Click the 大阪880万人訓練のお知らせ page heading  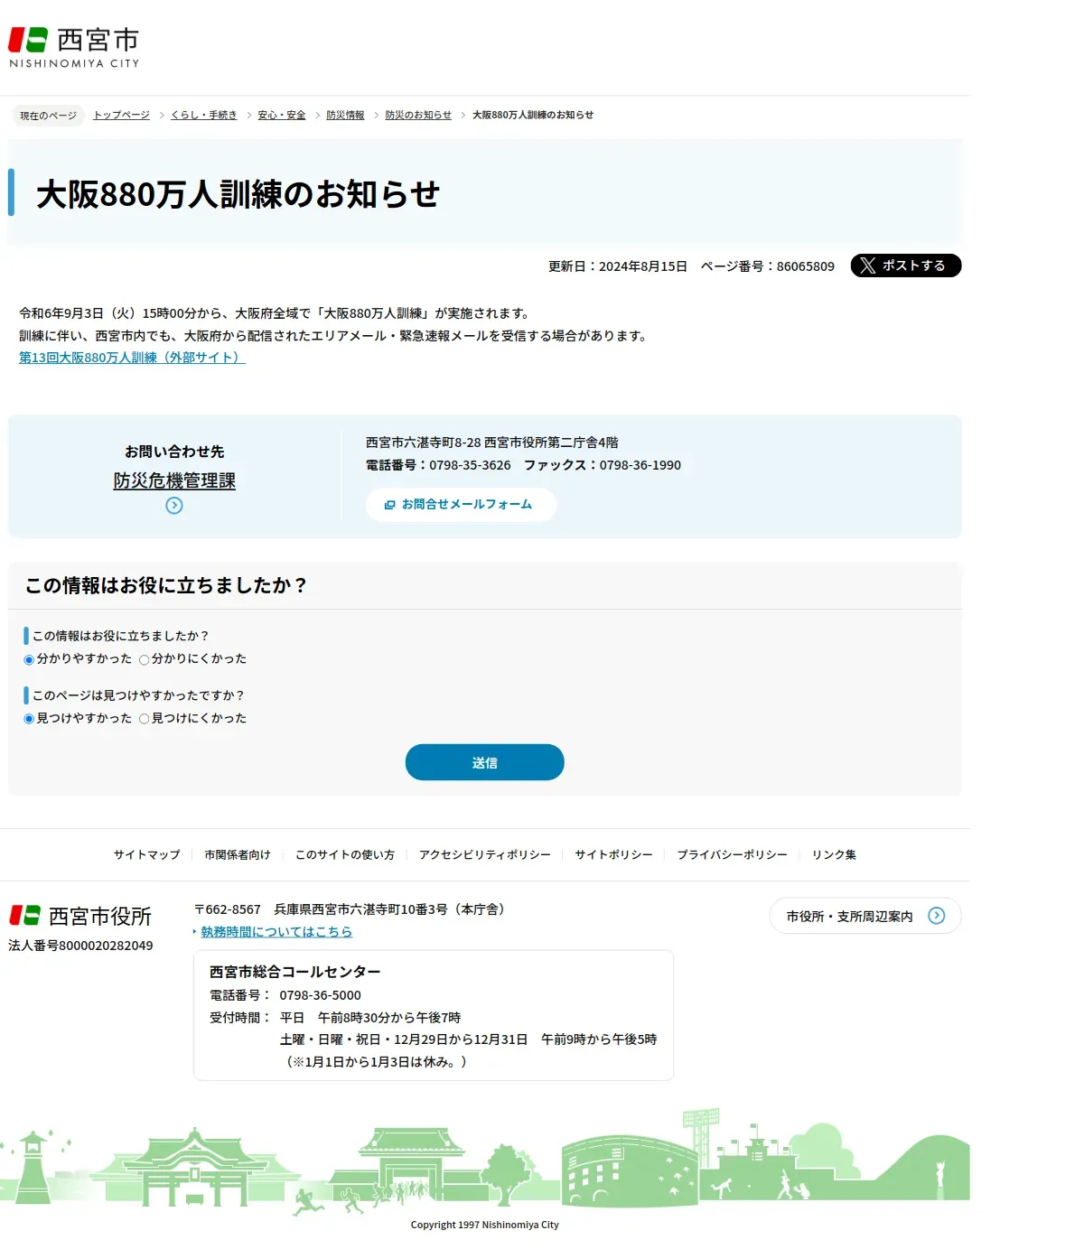[238, 194]
